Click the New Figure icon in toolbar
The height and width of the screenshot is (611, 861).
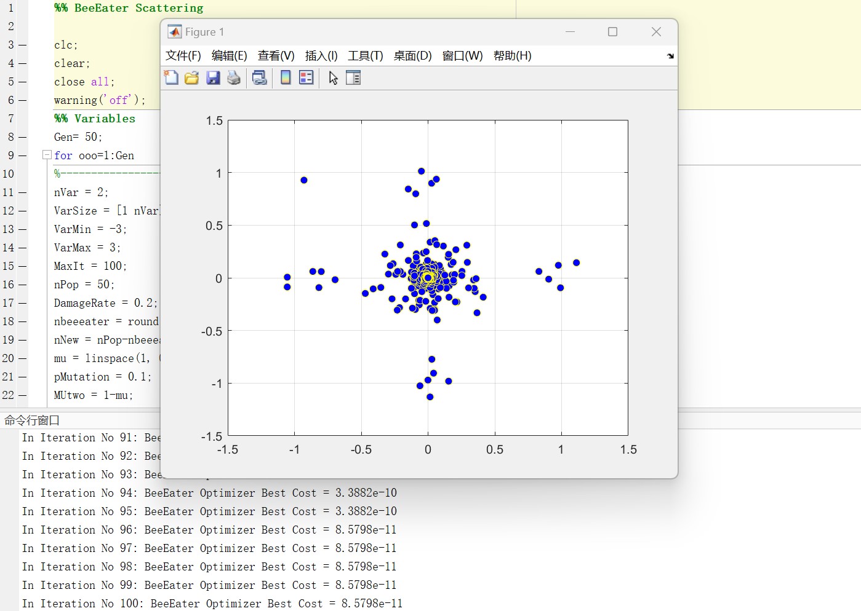click(x=171, y=77)
